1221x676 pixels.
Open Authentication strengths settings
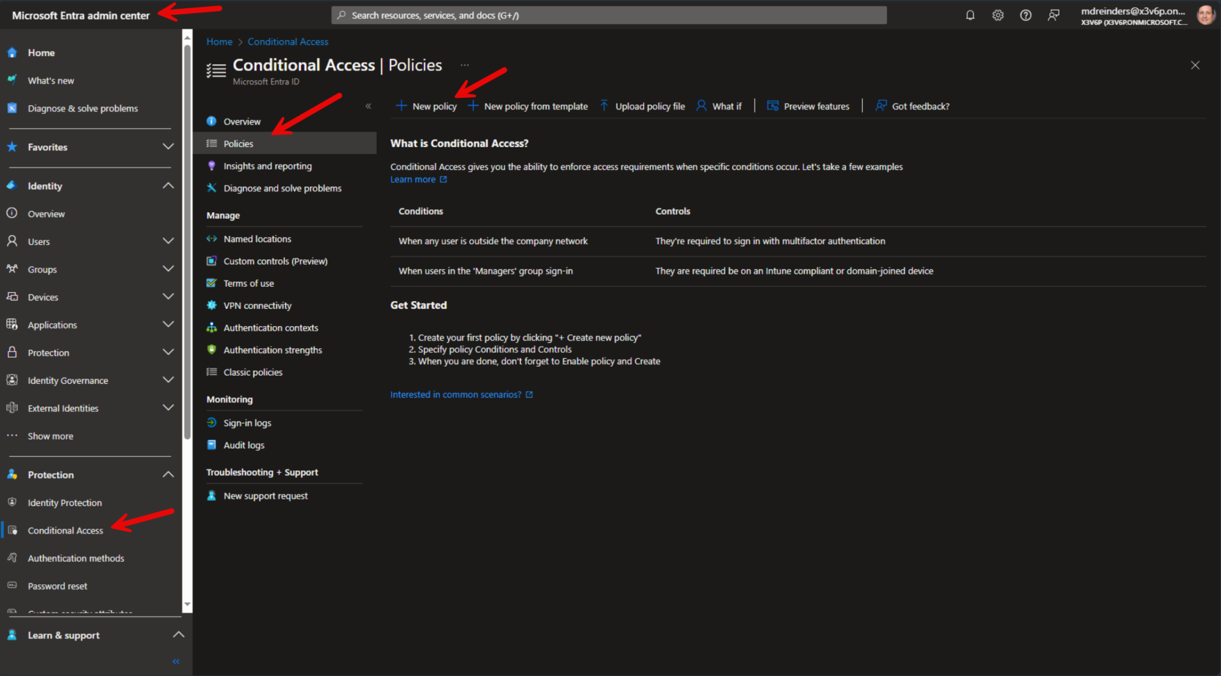(272, 350)
